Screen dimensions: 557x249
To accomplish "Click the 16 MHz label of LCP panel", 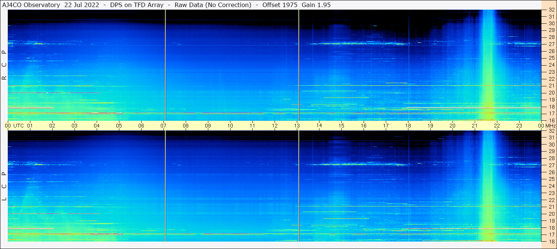I will [x=551, y=241].
